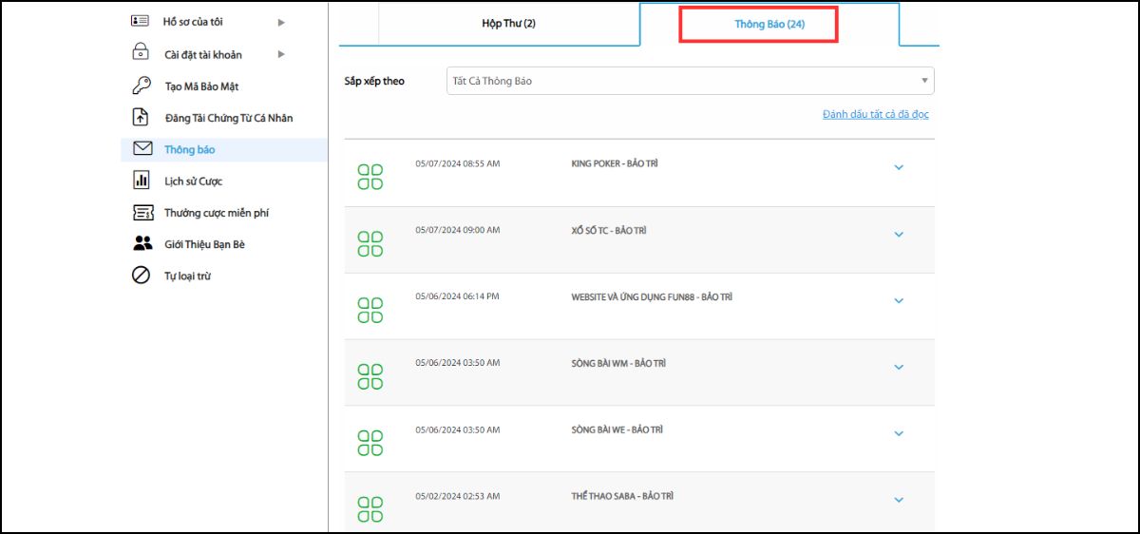The image size is (1140, 534).
Task: Expand the SÒNG BÀI WM - BẢO TRÌ notification
Action: coord(899,368)
